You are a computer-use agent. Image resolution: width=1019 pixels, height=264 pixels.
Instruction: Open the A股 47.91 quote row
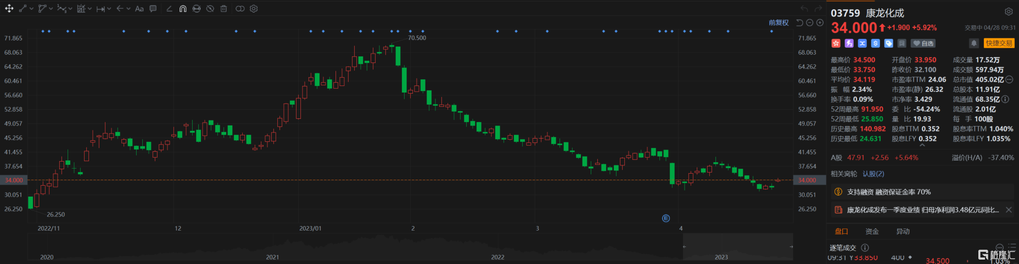tap(922, 158)
